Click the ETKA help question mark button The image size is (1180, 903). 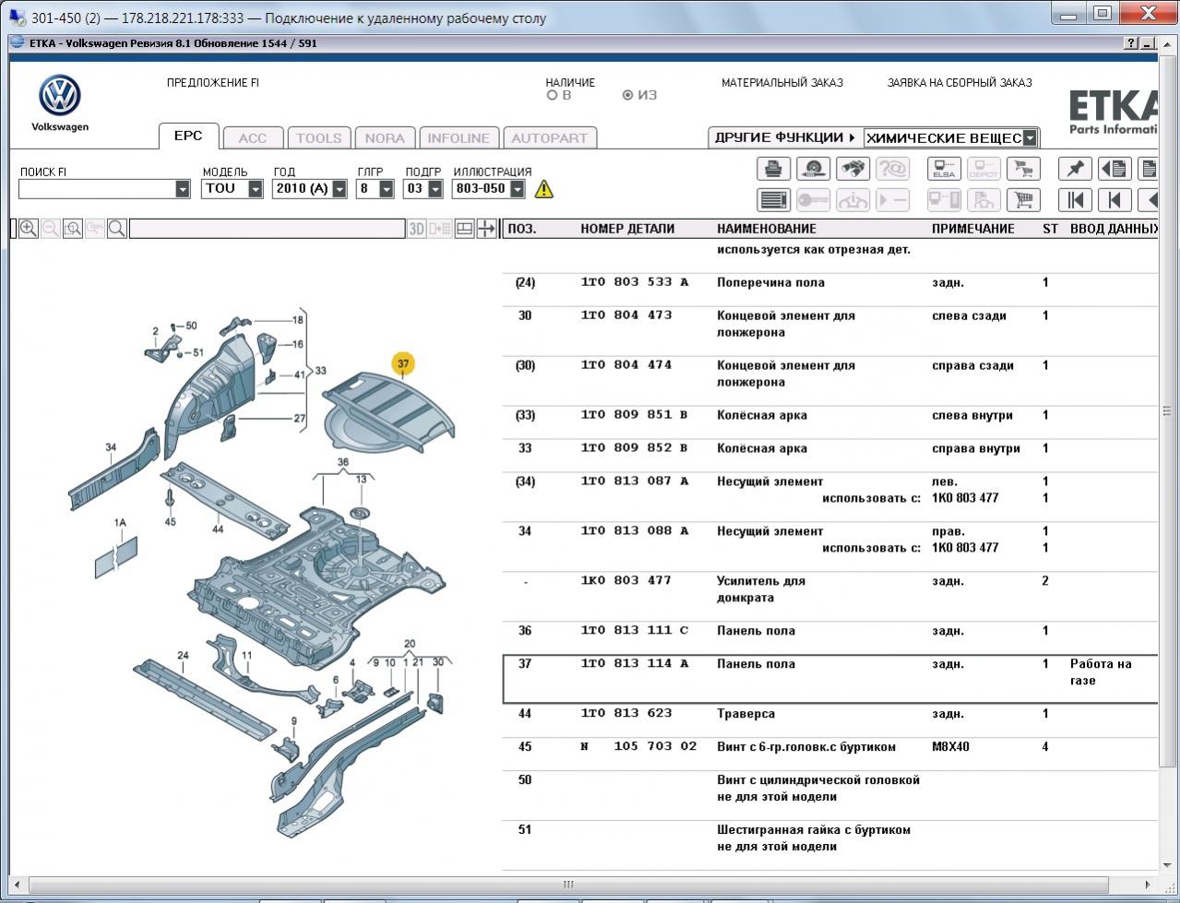1132,43
